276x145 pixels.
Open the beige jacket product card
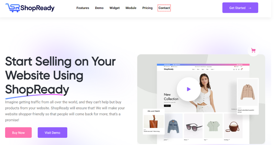(x=248, y=96)
